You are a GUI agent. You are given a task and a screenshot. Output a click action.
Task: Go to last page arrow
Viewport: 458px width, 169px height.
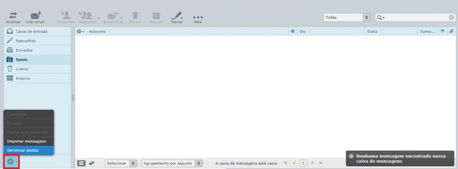point(321,163)
